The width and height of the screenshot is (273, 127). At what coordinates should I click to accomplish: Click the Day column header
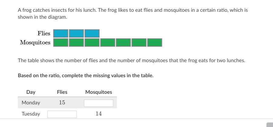click(31, 92)
